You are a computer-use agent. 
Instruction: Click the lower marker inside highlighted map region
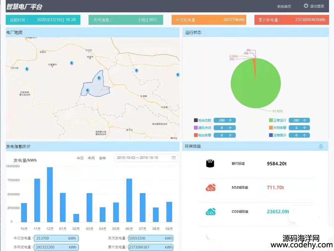point(88,91)
